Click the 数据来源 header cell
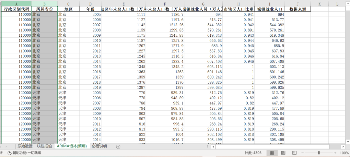The image size is (350, 157). [x=298, y=9]
